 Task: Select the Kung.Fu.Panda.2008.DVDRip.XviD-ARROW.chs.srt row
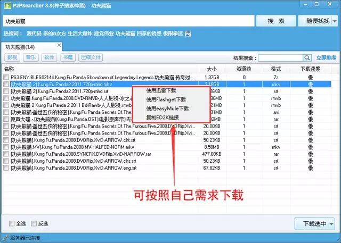pos(166,161)
